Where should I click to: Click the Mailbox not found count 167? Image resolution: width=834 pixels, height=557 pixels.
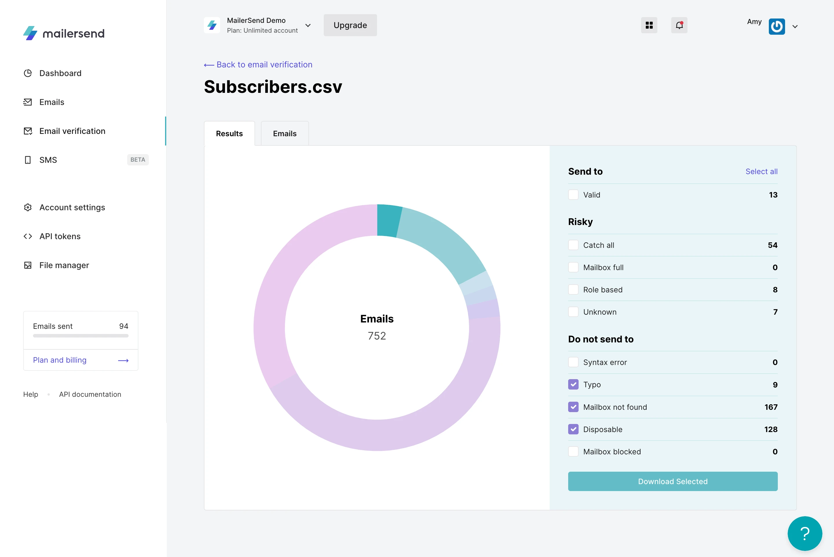(x=771, y=407)
